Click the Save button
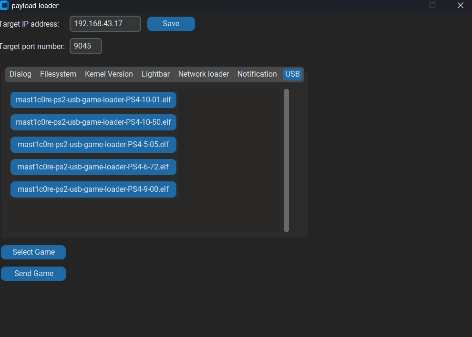The image size is (472, 337). pos(171,23)
